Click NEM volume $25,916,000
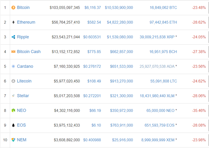Image resolution: width=209 pixels, height=148 pixels. pos(123,140)
